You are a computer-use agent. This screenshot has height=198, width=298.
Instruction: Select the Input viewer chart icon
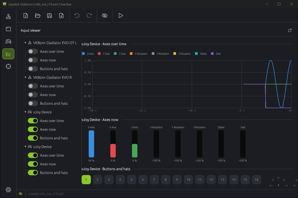8,54
